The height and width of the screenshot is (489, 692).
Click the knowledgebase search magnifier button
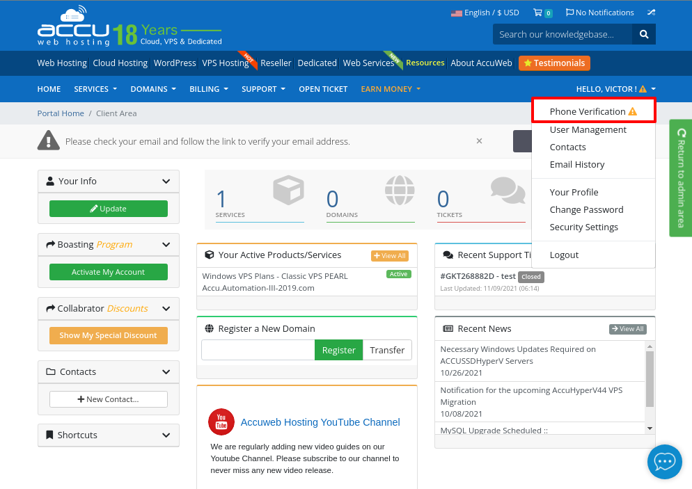[644, 34]
